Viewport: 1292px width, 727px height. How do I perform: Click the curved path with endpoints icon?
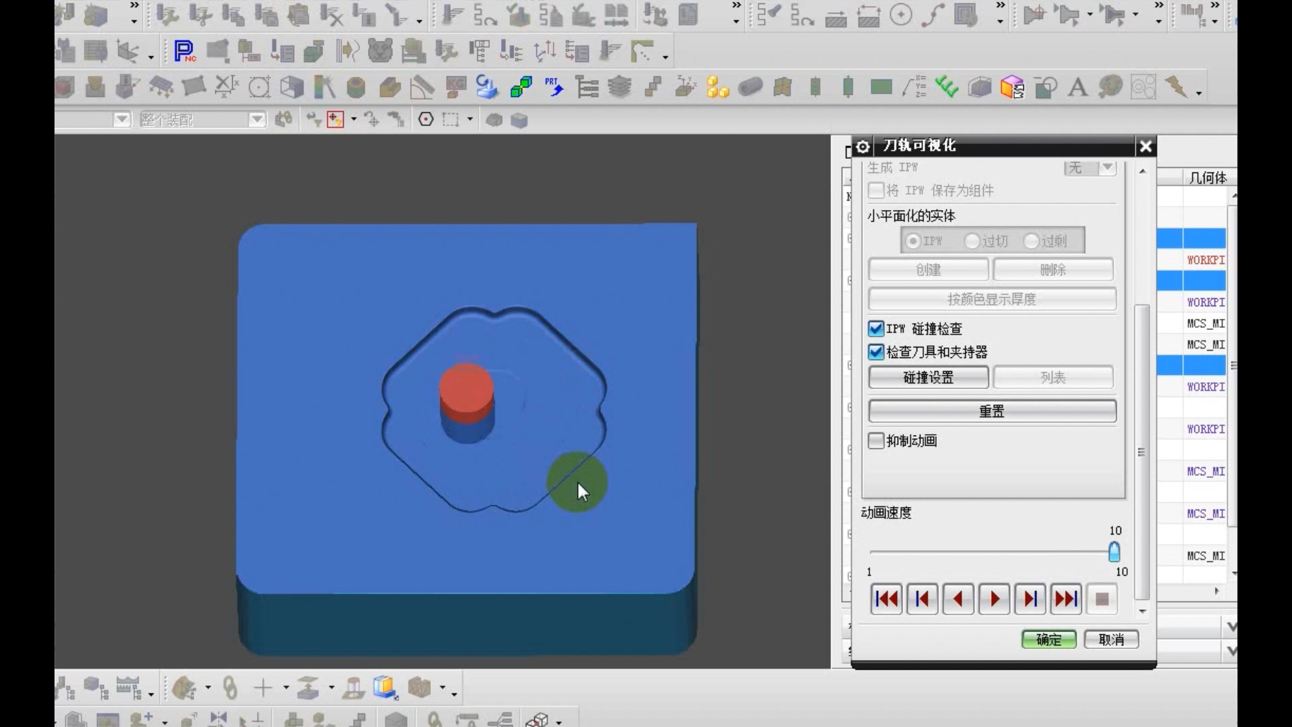click(933, 15)
